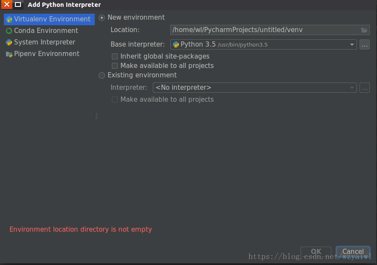Click the Add Python Interpreter title text
The image size is (377, 265).
[x=64, y=5]
